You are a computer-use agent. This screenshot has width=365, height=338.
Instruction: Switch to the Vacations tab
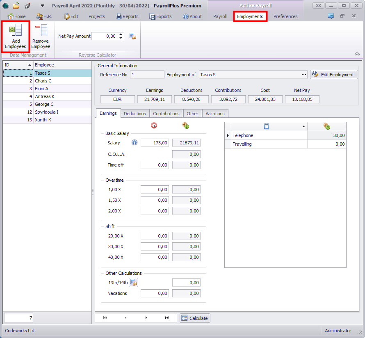[215, 113]
